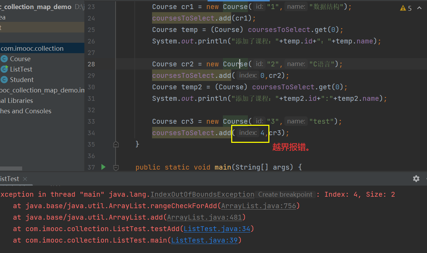Viewport: 427px width, 253px height.
Task: Open Run panel settings gear
Action: [x=416, y=179]
